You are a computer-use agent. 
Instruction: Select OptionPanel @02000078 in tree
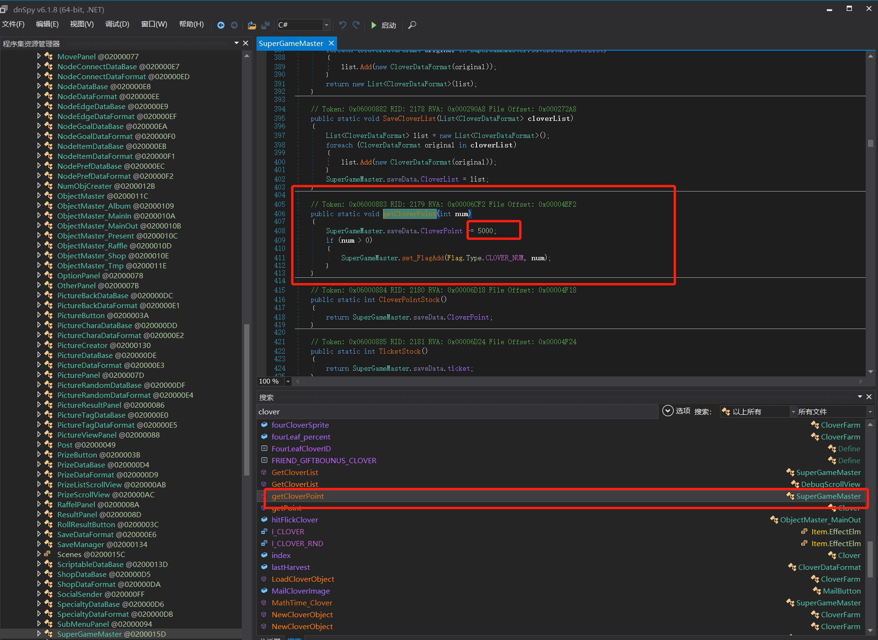click(x=100, y=275)
